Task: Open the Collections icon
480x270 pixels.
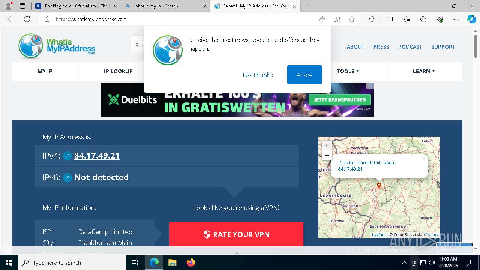Action: pyautogui.click(x=423, y=19)
